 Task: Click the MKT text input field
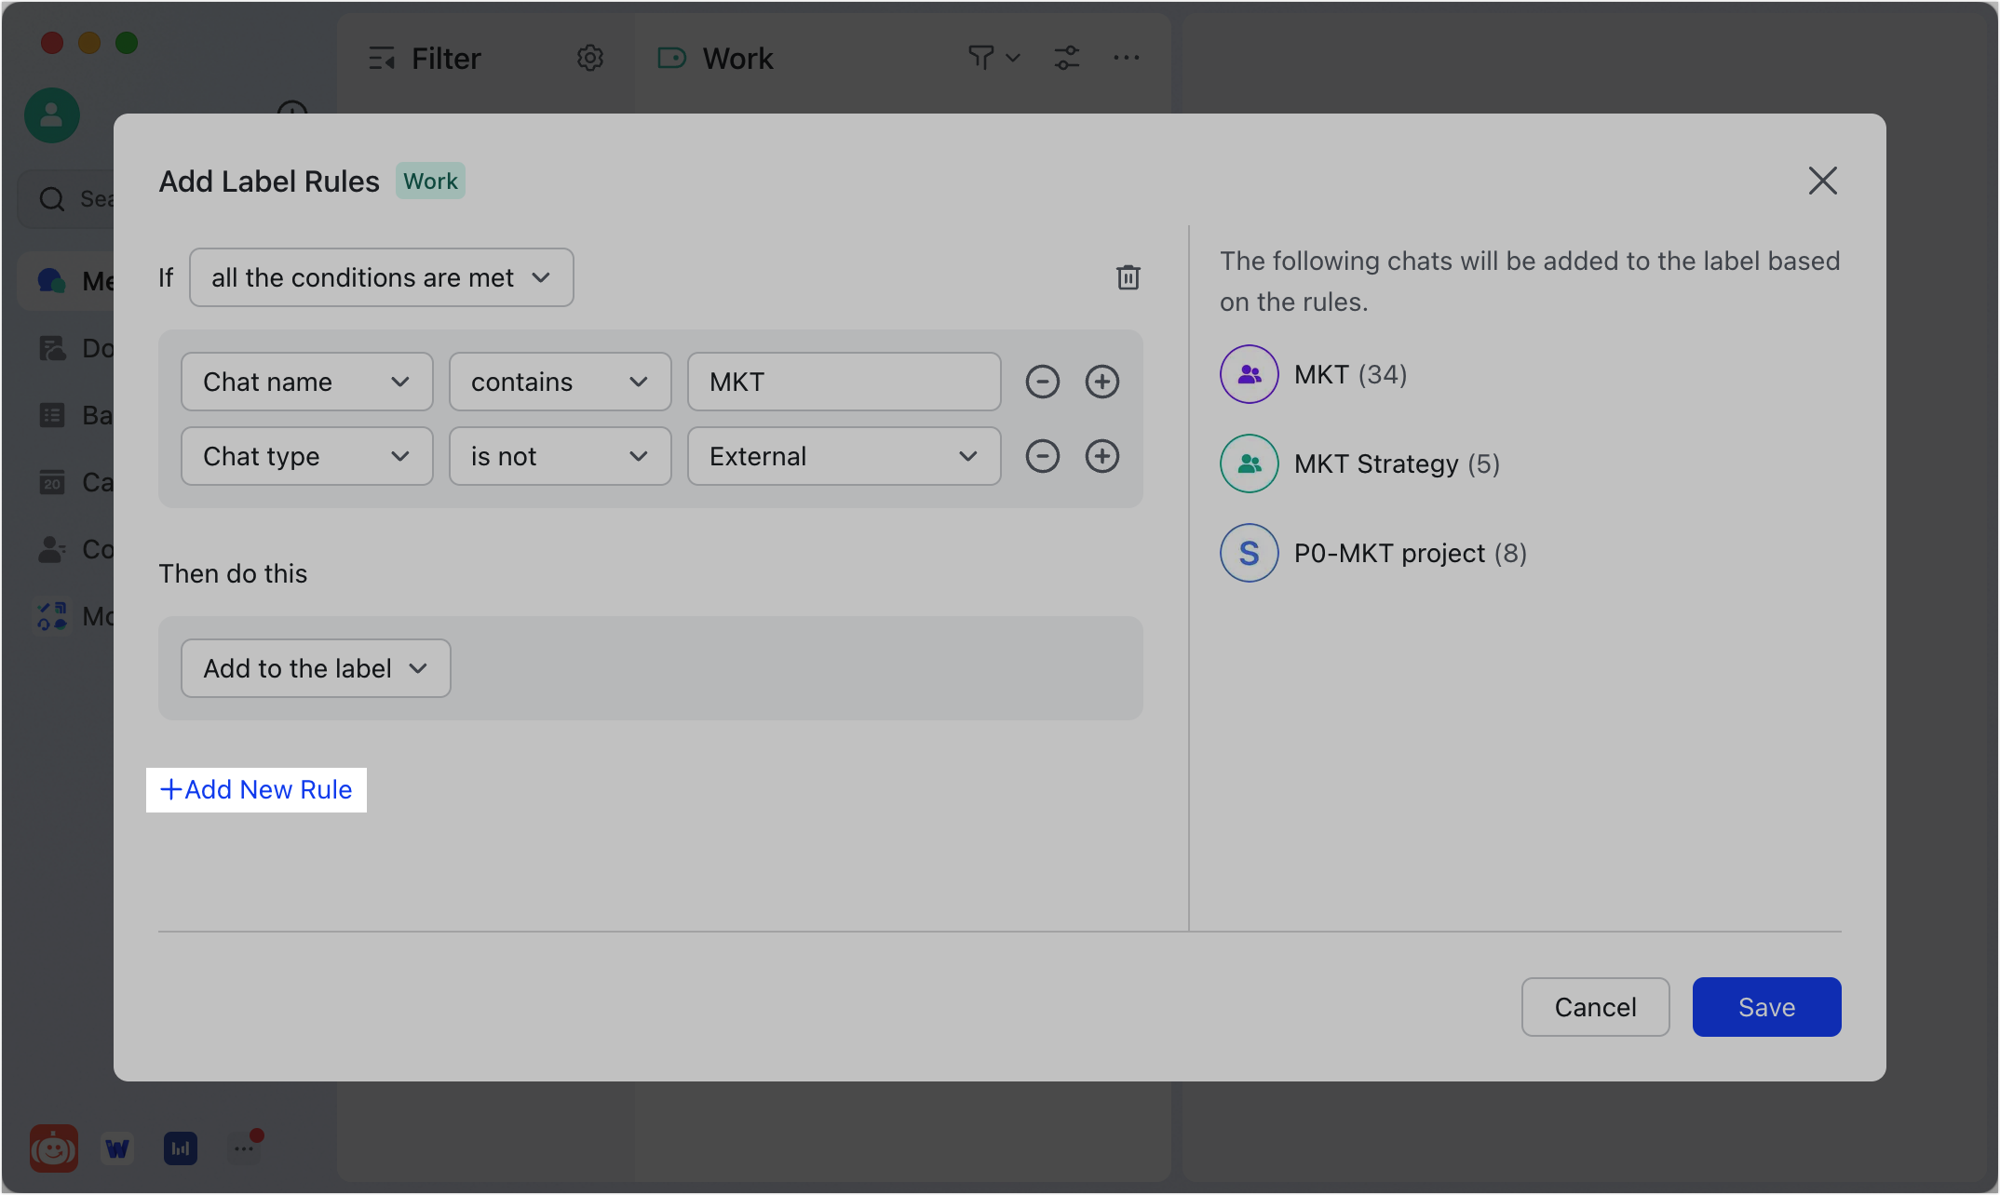tap(844, 382)
